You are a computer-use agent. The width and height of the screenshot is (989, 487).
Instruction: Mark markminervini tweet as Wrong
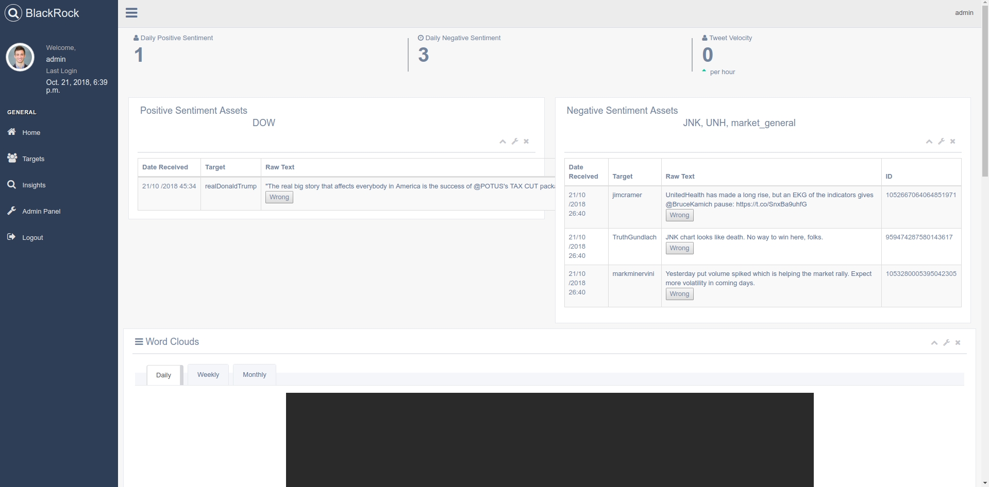(x=679, y=294)
